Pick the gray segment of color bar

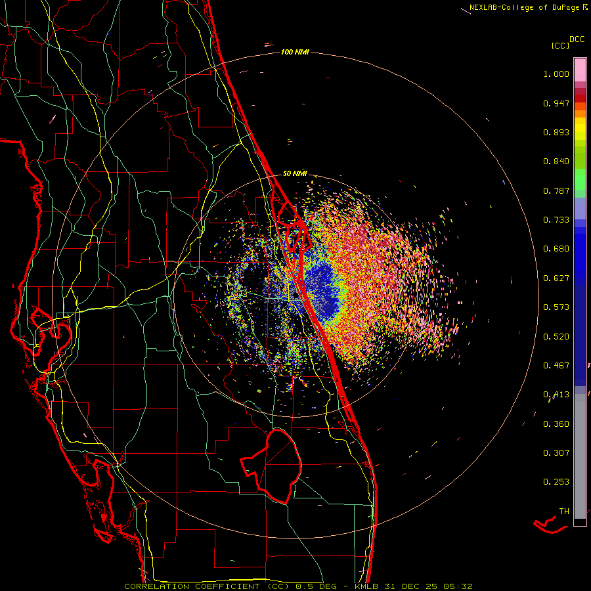click(x=580, y=456)
